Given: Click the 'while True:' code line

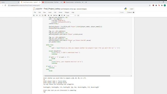Looking at the screenshot, I should coord(50,45).
